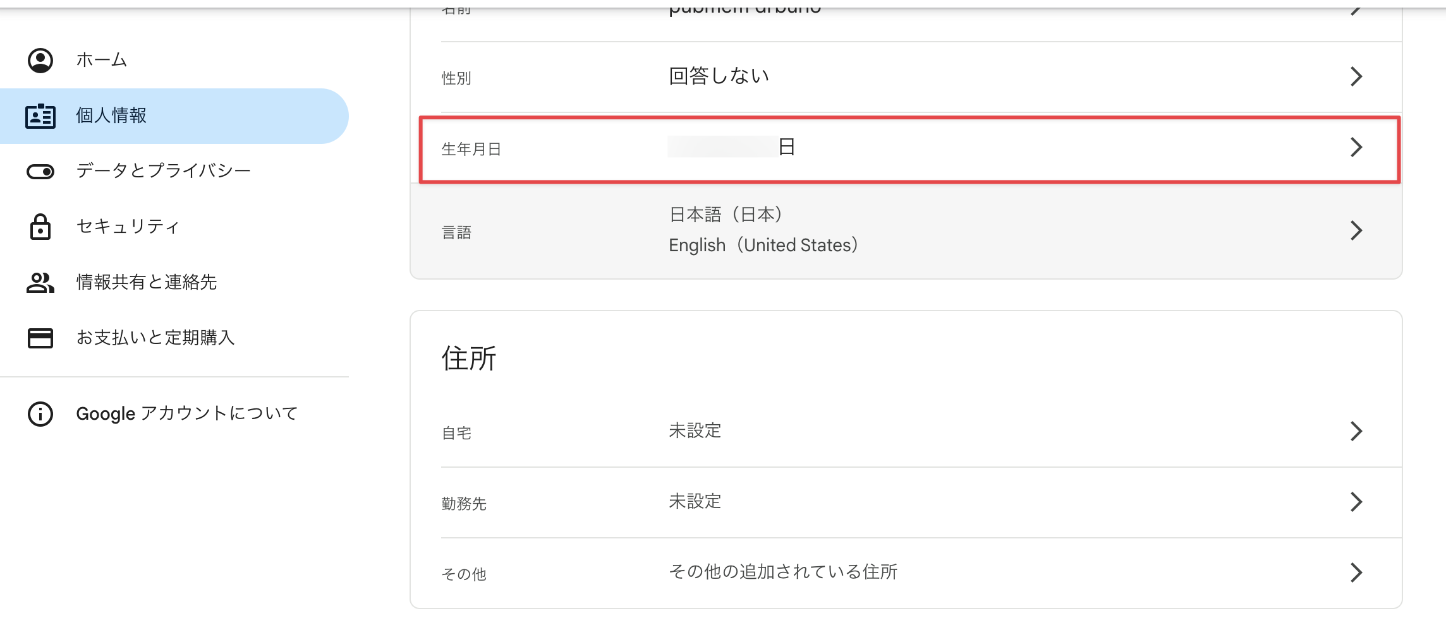Click the 自宅 label
This screenshot has height=635, width=1446.
456,433
